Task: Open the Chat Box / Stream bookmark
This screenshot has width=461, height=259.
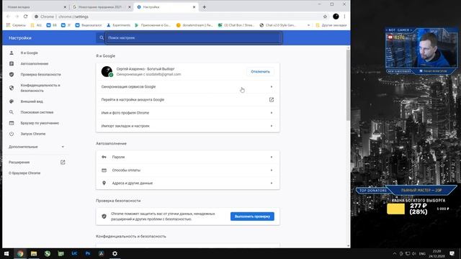Action: pos(236,25)
